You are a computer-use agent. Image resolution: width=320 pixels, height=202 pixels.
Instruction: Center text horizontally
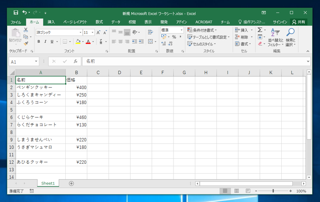click(x=120, y=42)
